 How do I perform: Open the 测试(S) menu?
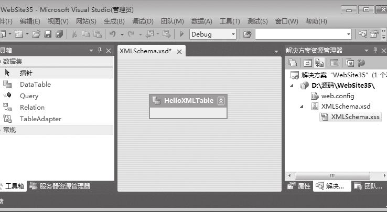click(x=257, y=21)
